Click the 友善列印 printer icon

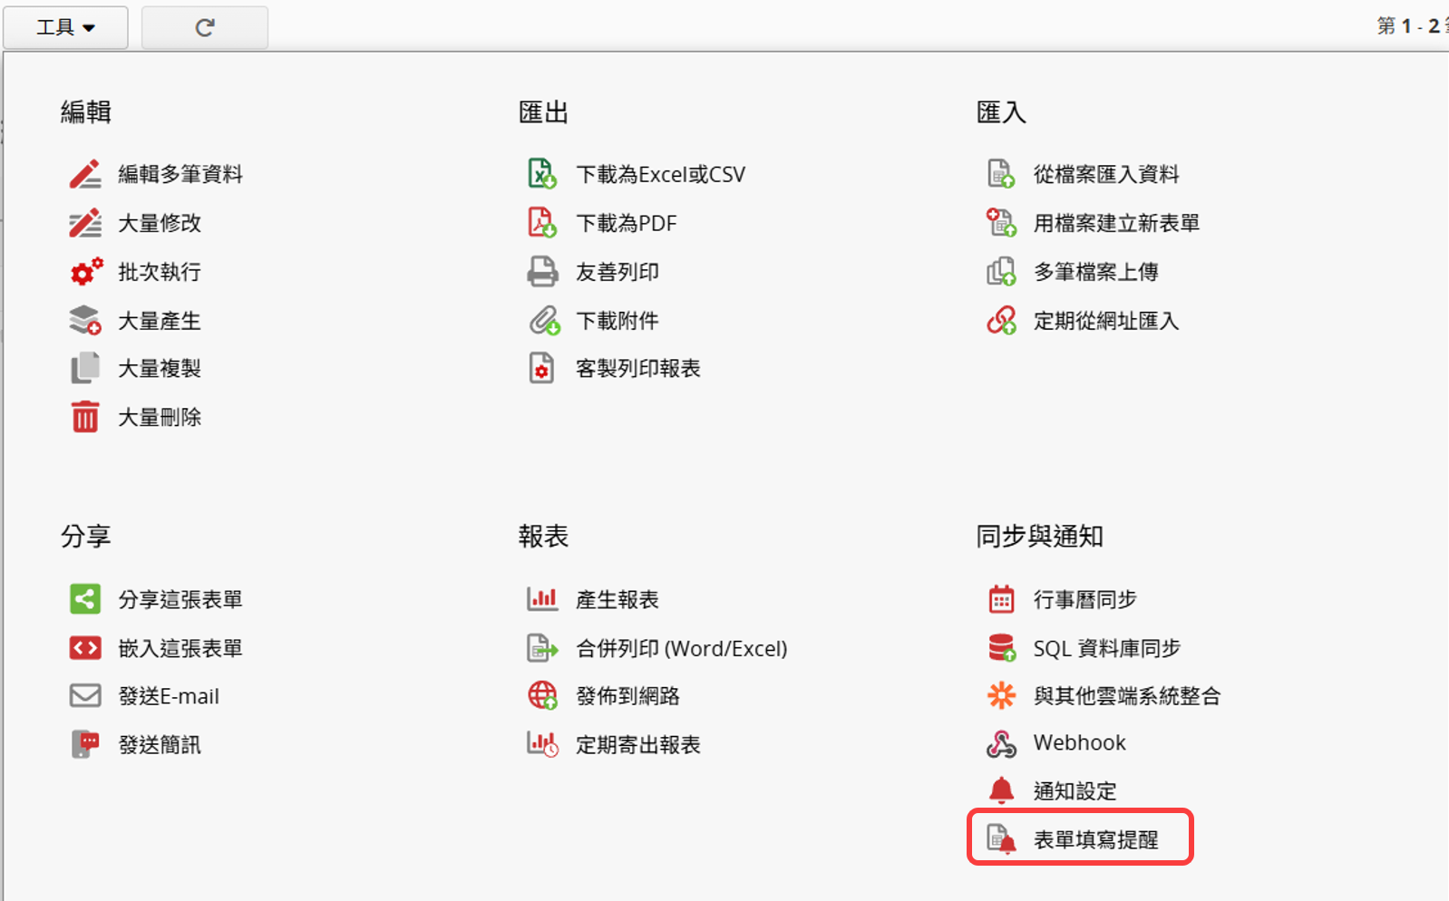pos(542,271)
